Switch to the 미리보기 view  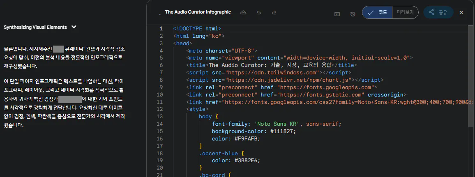pyautogui.click(x=405, y=12)
